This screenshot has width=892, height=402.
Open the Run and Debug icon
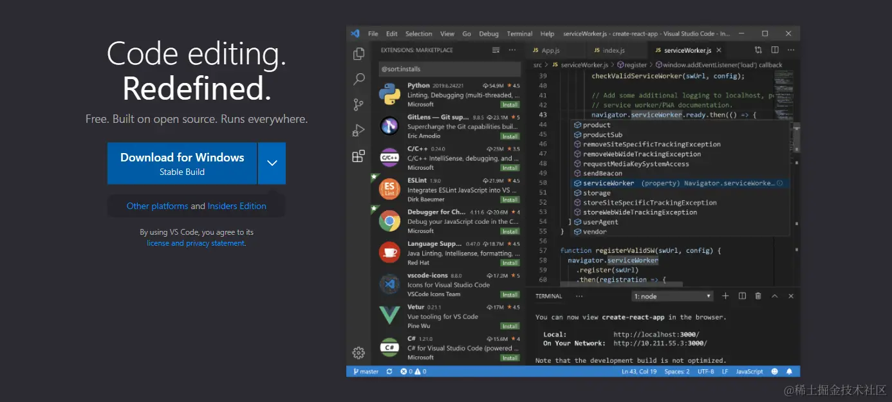358,131
